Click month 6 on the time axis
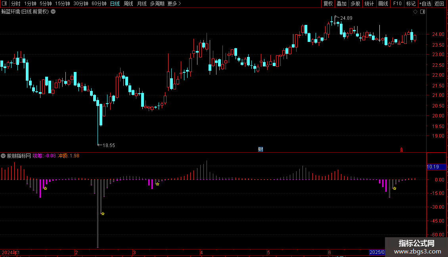This screenshot has height=257, width=448. coord(329,252)
